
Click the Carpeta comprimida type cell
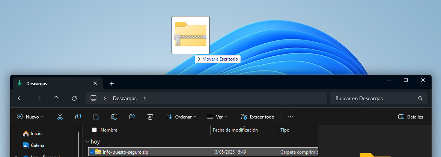point(299,152)
